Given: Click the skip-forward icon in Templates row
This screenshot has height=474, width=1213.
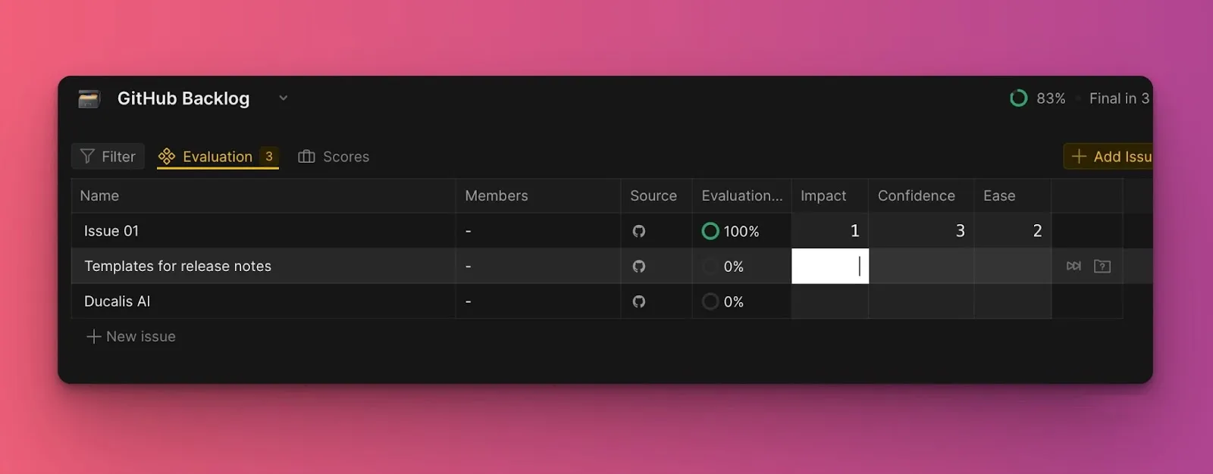Looking at the screenshot, I should (x=1074, y=266).
